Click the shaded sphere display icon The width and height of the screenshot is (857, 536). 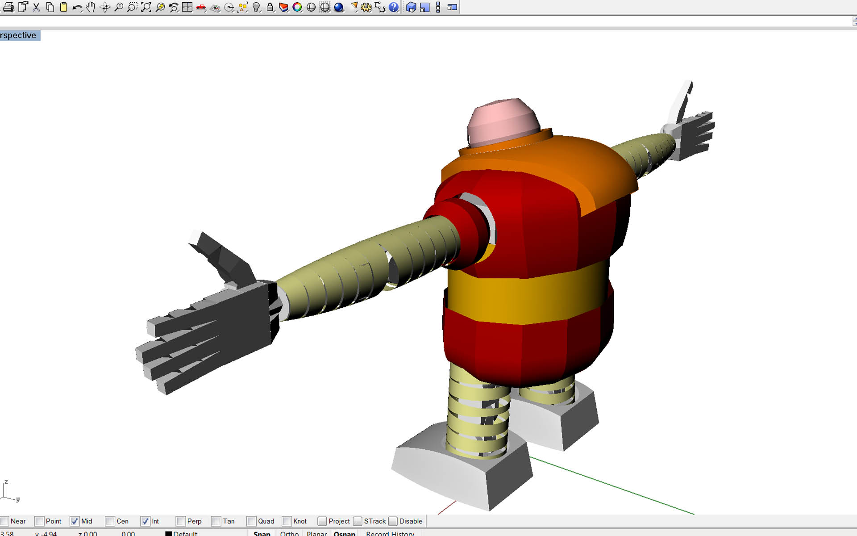[x=311, y=7]
